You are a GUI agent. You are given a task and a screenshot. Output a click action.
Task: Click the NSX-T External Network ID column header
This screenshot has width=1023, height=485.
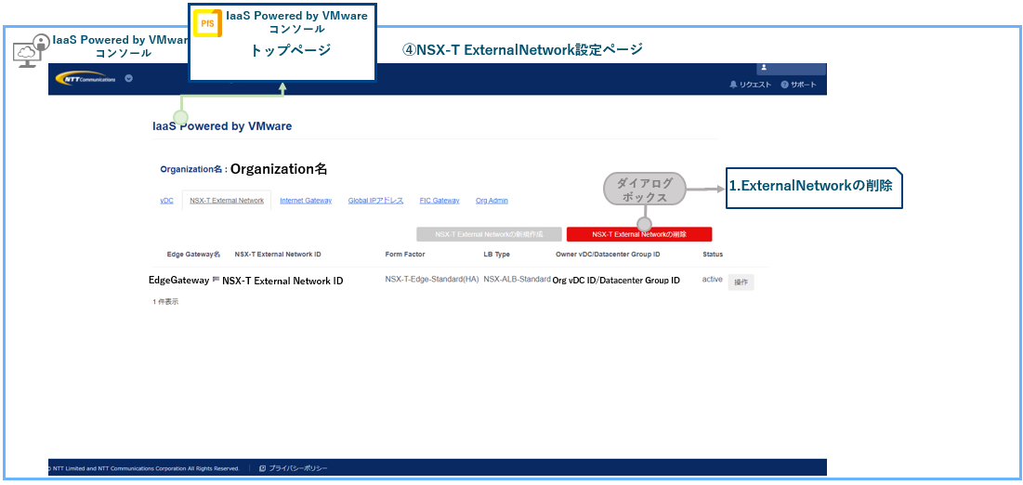278,255
